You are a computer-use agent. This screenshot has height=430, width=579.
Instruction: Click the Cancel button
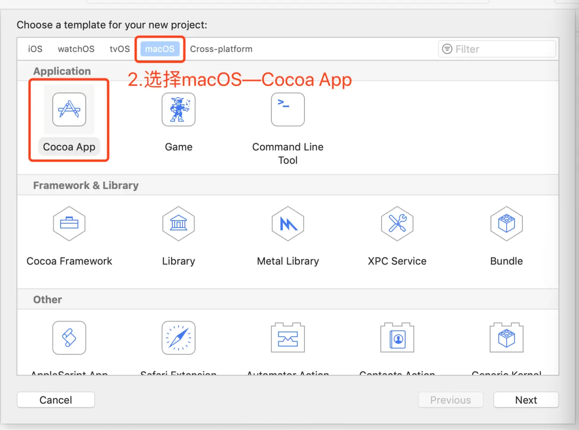[56, 400]
